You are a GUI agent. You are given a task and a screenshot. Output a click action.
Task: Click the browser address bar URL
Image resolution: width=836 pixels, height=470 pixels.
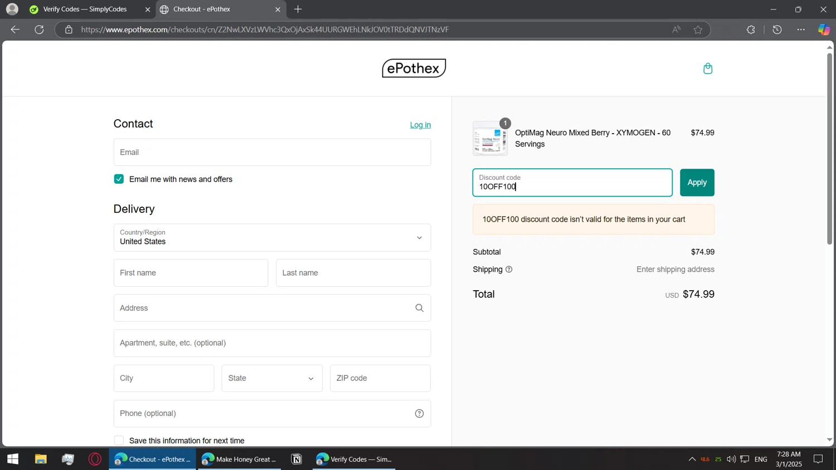(265, 30)
